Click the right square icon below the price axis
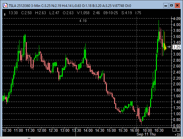 [178, 130]
